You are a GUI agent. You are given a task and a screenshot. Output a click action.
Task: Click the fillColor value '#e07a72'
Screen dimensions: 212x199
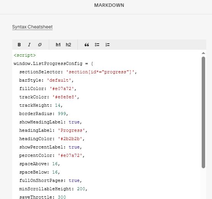(62, 88)
